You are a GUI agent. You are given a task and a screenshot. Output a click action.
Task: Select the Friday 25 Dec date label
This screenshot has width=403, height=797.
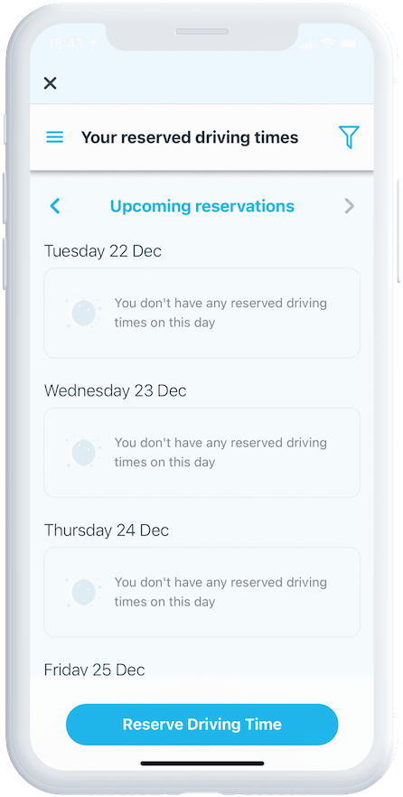pyautogui.click(x=95, y=670)
